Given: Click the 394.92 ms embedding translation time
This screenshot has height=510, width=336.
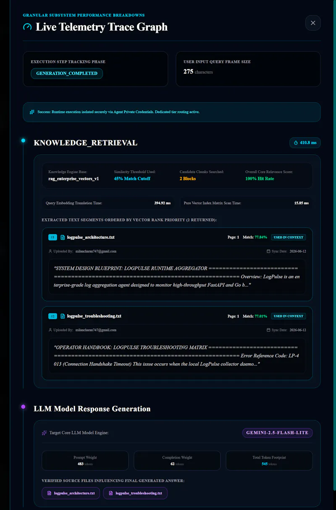Looking at the screenshot, I should (x=163, y=203).
